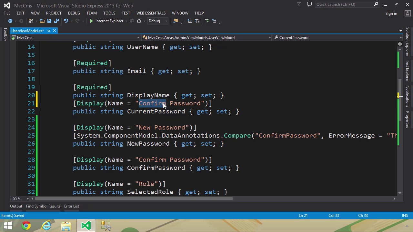413x232 pixels.
Task: Open the VIEW menu
Action: tap(35, 13)
